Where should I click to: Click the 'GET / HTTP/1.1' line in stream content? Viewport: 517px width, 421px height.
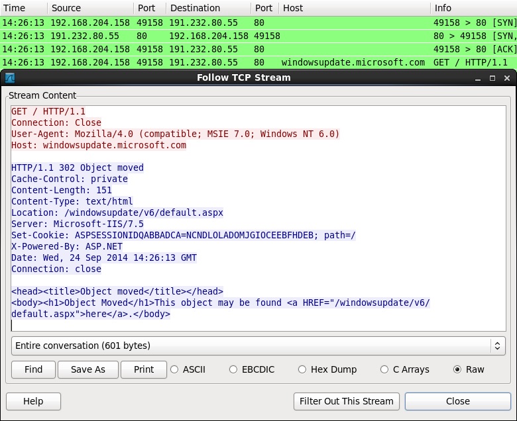click(48, 112)
